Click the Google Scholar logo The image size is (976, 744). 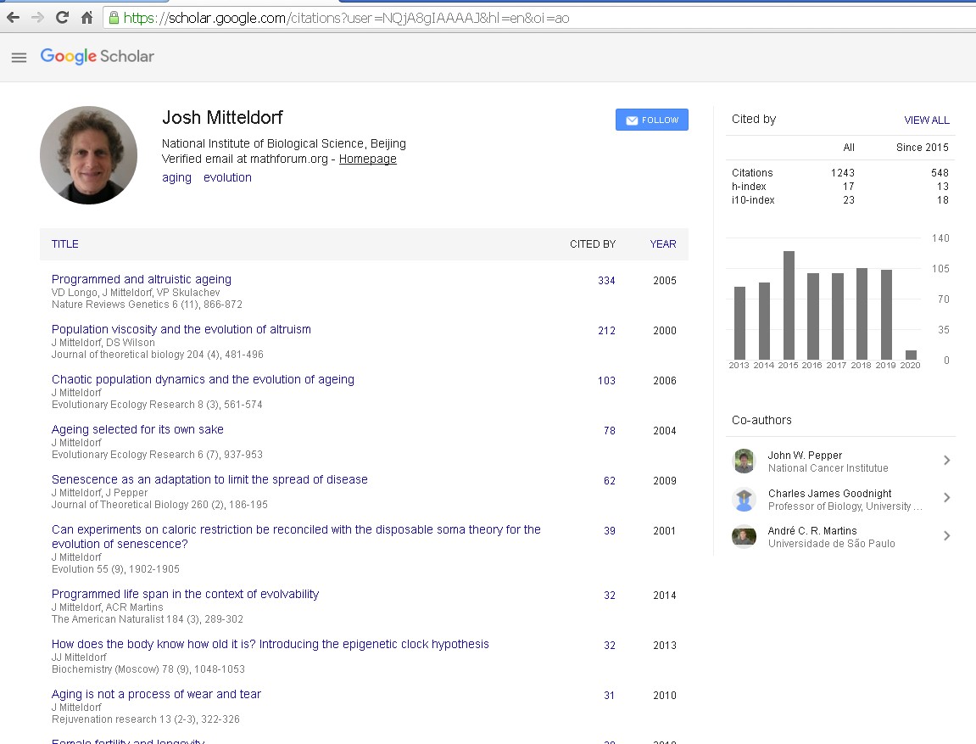point(98,57)
